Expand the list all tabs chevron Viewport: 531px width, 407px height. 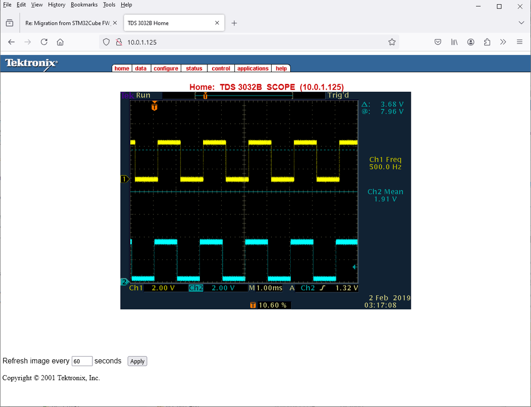pos(521,23)
